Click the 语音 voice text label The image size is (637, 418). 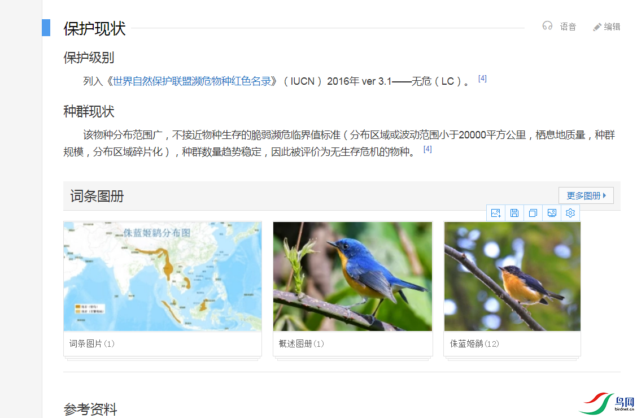(x=568, y=27)
